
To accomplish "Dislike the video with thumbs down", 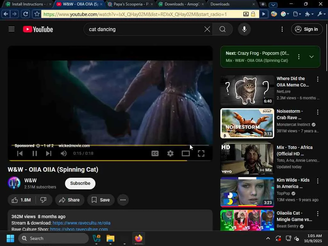I will click(x=43, y=200).
